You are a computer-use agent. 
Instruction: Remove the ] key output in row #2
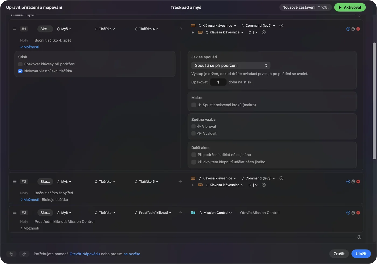(264, 185)
